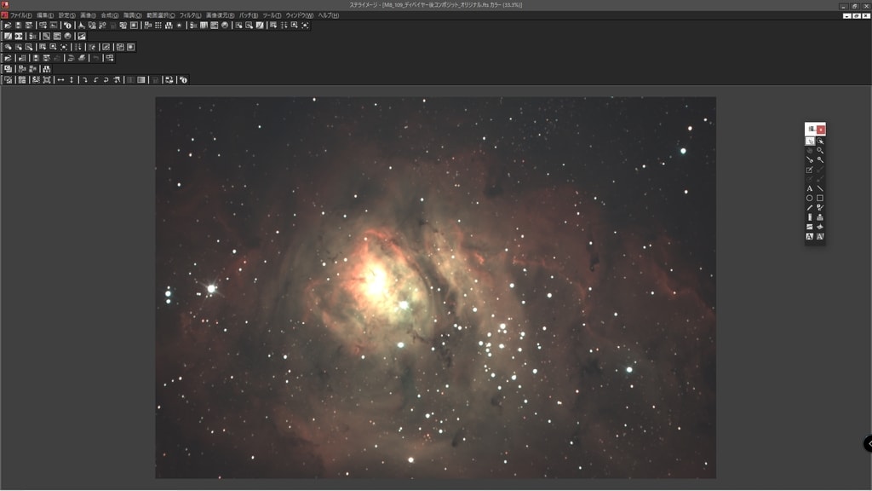Select the vertical ruler tool in palette
872x491 pixels.
(x=810, y=217)
